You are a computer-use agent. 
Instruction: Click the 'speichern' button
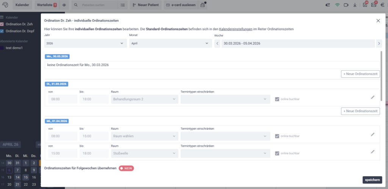372,180
